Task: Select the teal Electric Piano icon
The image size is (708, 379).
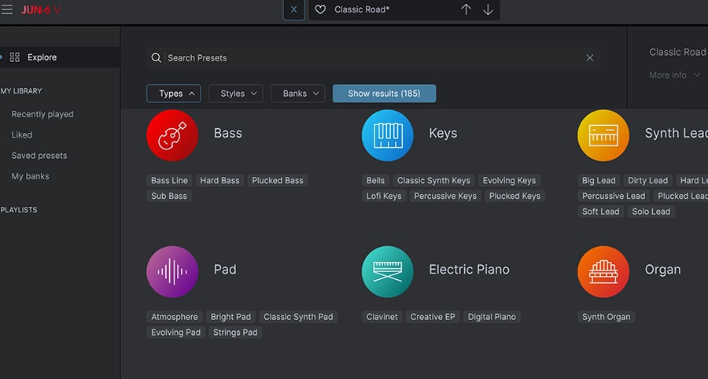Action: 387,271
